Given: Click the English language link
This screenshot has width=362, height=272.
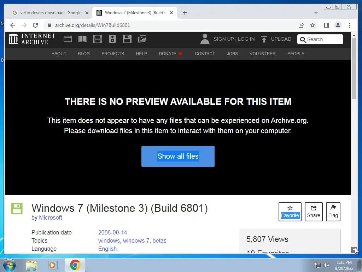Looking at the screenshot, I should coord(107,249).
